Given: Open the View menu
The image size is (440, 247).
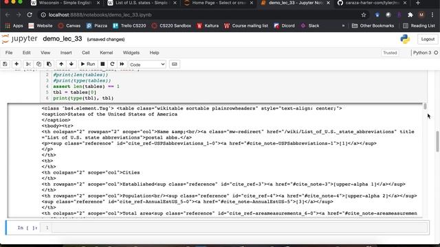Looking at the screenshot, I should [x=45, y=53].
